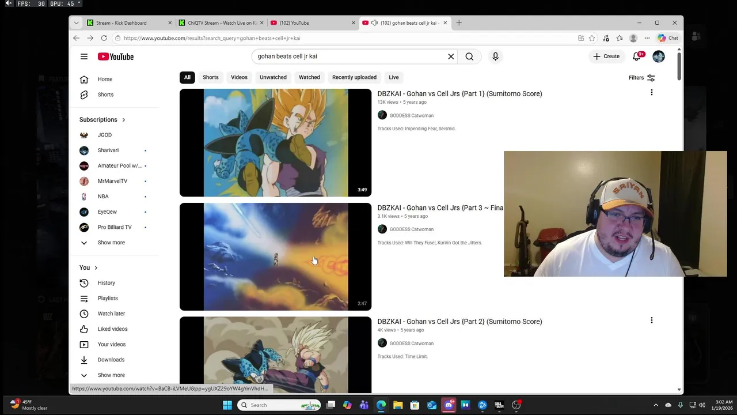Select the Watched filter chip
737x415 pixels.
click(309, 77)
